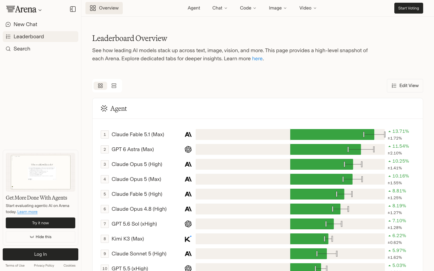Click OpenAI icon beside GPT 6 Astra
The image size is (434, 271).
pyautogui.click(x=188, y=149)
